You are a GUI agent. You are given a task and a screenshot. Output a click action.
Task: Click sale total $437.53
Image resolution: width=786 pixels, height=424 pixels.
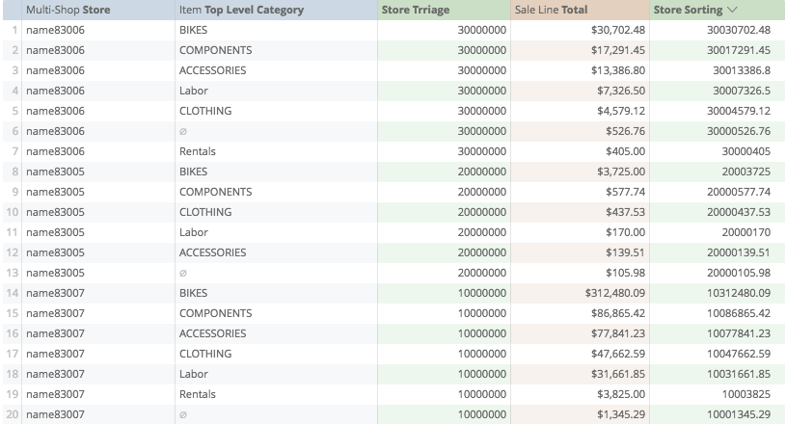pos(625,212)
